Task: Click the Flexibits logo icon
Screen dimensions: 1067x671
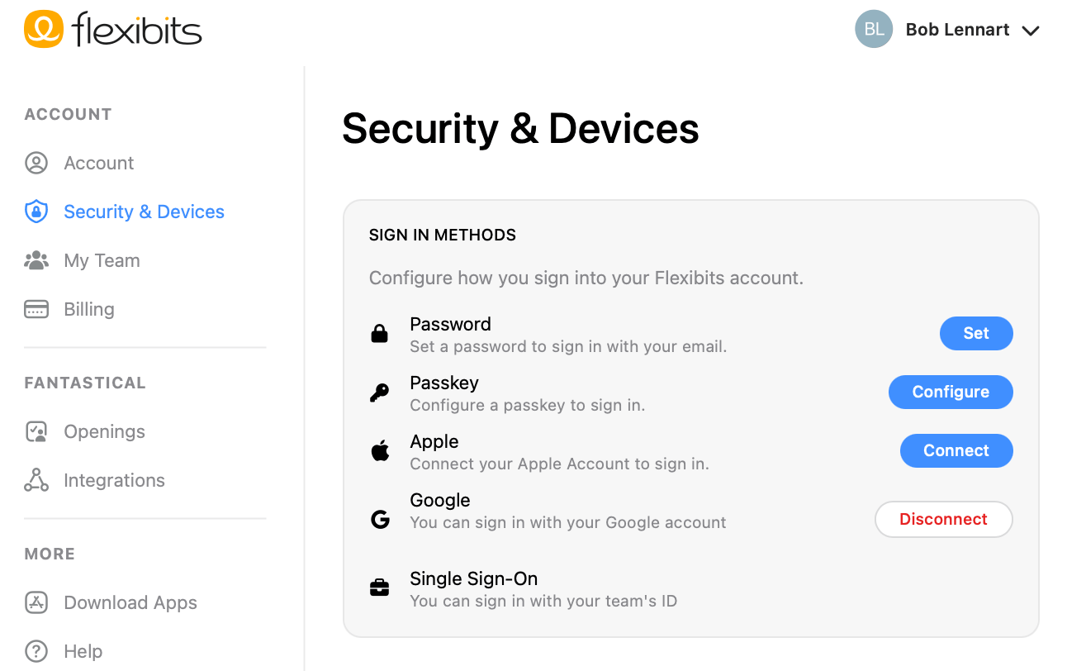Action: click(44, 29)
